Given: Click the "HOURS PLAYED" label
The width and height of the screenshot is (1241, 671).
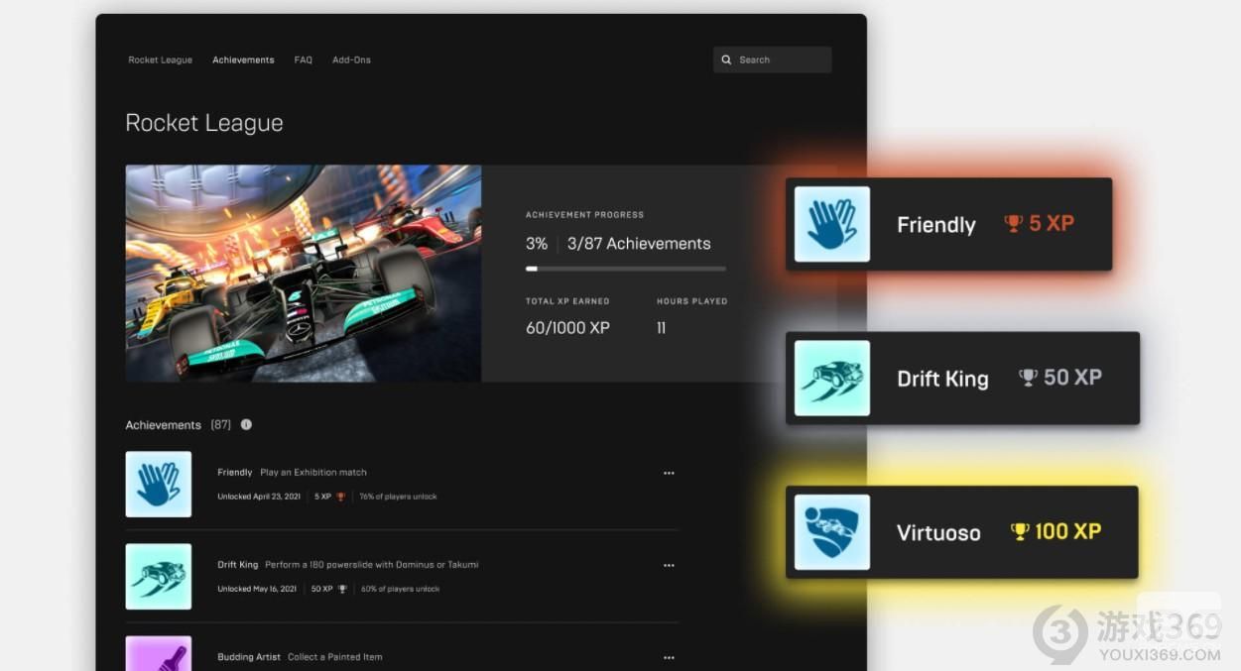Looking at the screenshot, I should (x=691, y=301).
